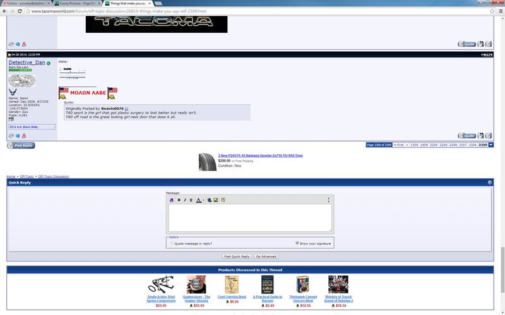Collapse the Quick Reply panel icon
This screenshot has width=505, height=315.
[x=490, y=182]
